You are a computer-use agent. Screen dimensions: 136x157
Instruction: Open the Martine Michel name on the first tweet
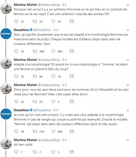click(x=25, y=5)
